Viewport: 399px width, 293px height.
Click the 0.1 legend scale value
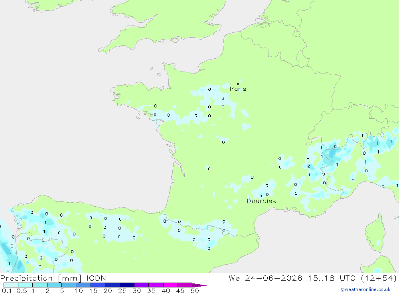click(x=7, y=291)
